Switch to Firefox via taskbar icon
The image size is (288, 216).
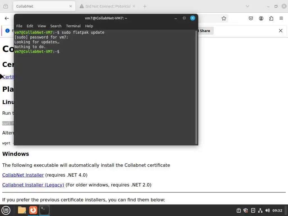33,210
